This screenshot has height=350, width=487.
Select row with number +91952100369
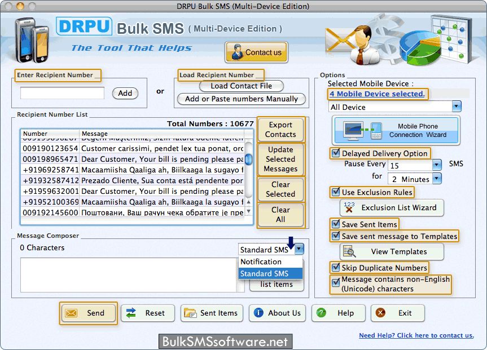(133, 202)
